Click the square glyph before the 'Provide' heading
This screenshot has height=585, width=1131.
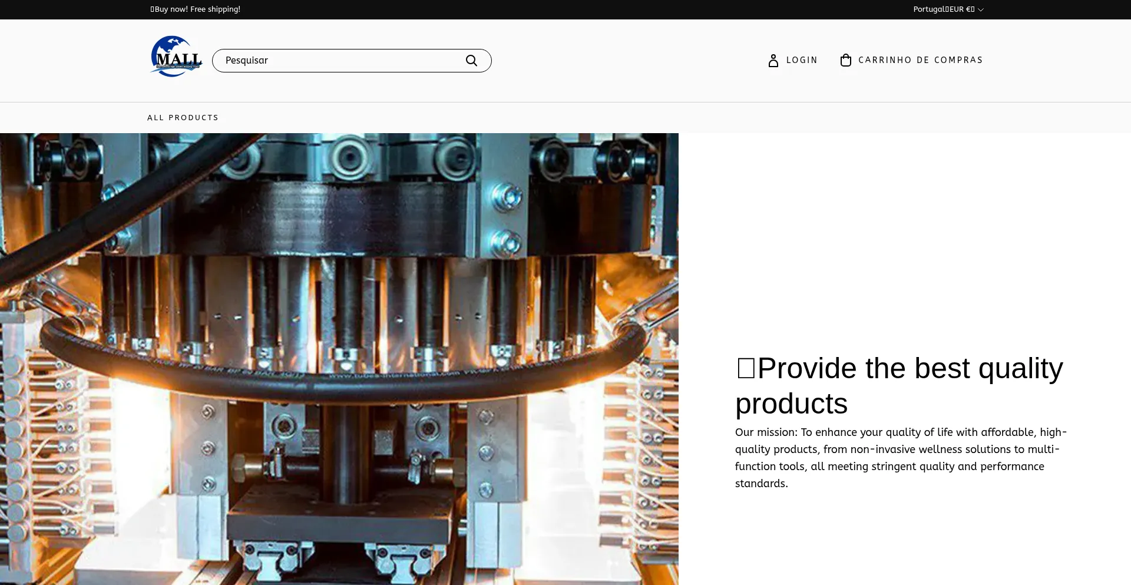point(746,368)
